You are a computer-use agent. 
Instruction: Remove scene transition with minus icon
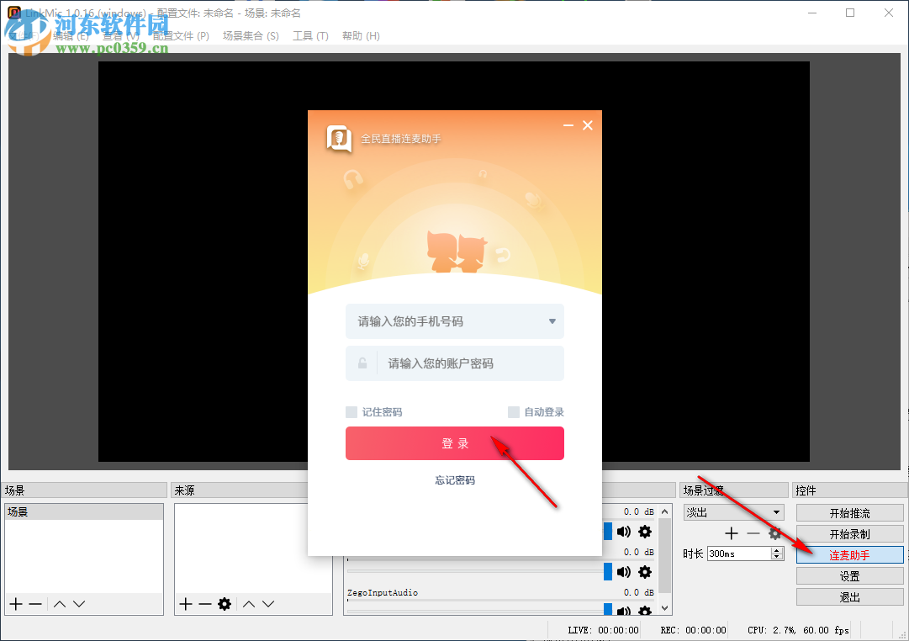point(753,533)
